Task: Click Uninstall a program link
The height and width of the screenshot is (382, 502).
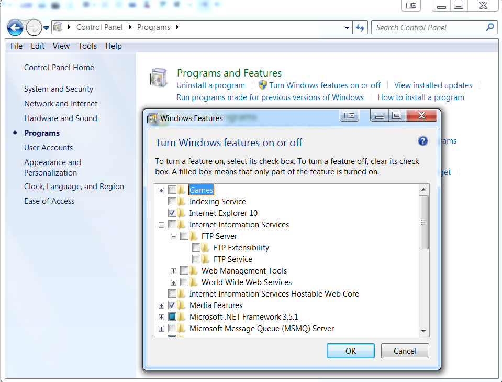Action: (210, 85)
